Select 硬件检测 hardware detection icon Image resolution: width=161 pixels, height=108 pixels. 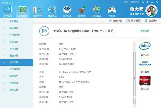(x=23, y=11)
